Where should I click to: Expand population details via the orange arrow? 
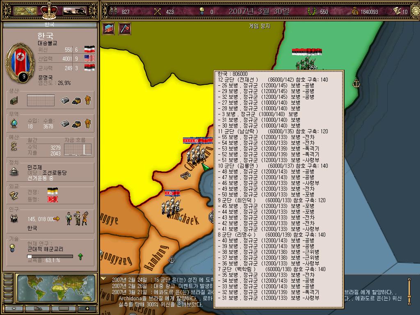click(x=57, y=219)
